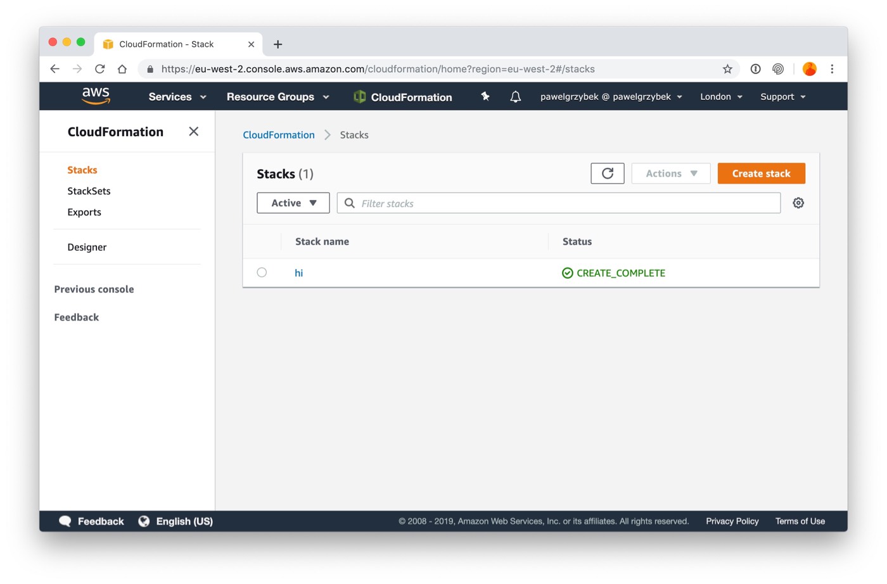Expand the London region selector
This screenshot has width=887, height=584.
(720, 96)
